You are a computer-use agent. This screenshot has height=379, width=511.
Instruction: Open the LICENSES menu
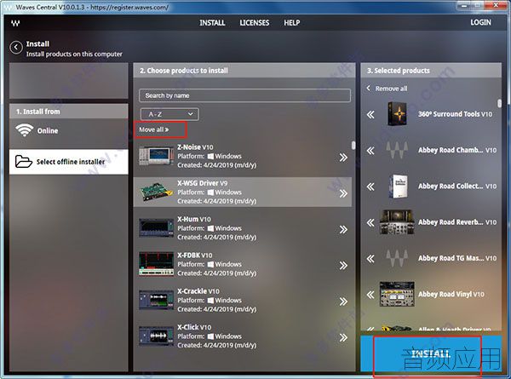(x=255, y=23)
